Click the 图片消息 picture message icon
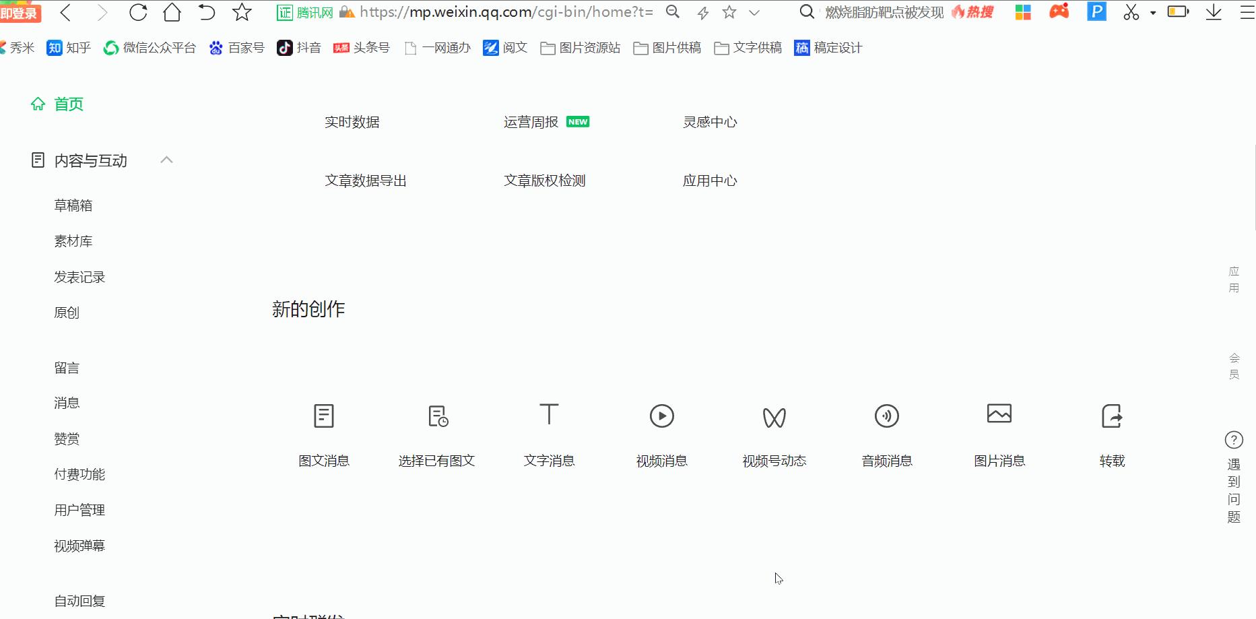 point(999,416)
